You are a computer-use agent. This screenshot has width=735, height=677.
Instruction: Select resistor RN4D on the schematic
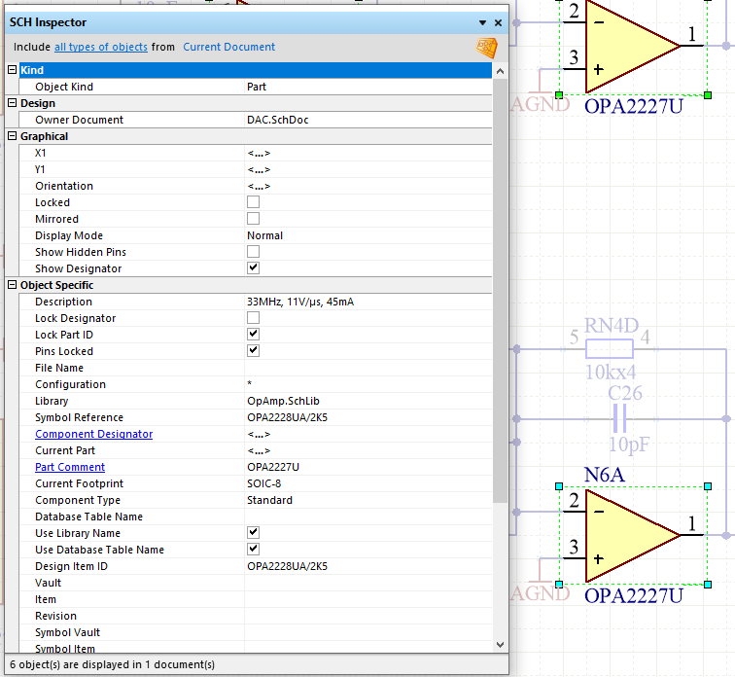tap(610, 349)
